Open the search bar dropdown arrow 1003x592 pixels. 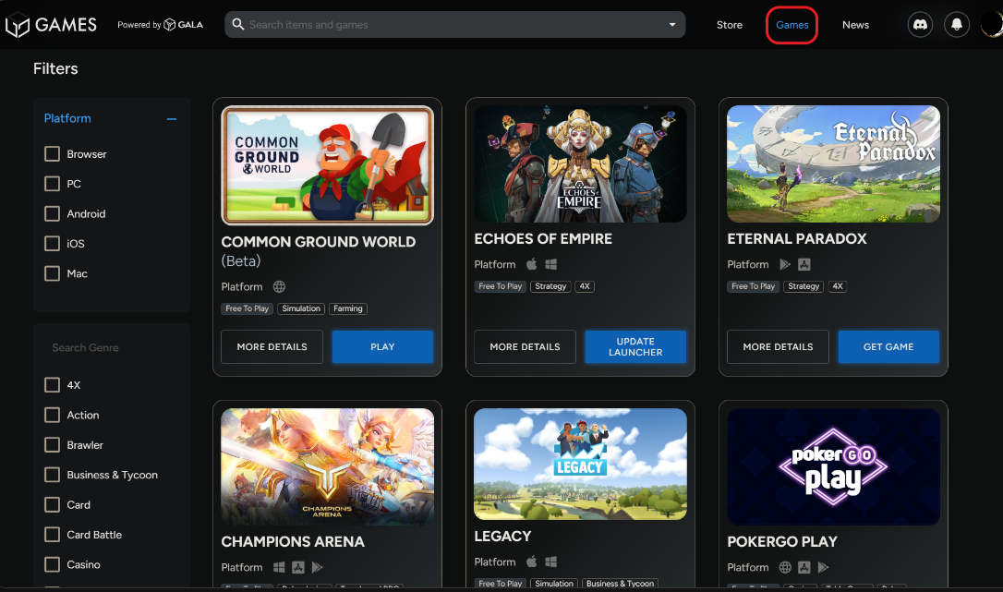(x=672, y=24)
